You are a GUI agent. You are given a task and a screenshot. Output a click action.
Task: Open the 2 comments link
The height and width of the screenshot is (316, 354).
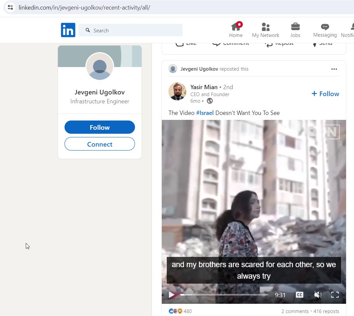pos(295,311)
